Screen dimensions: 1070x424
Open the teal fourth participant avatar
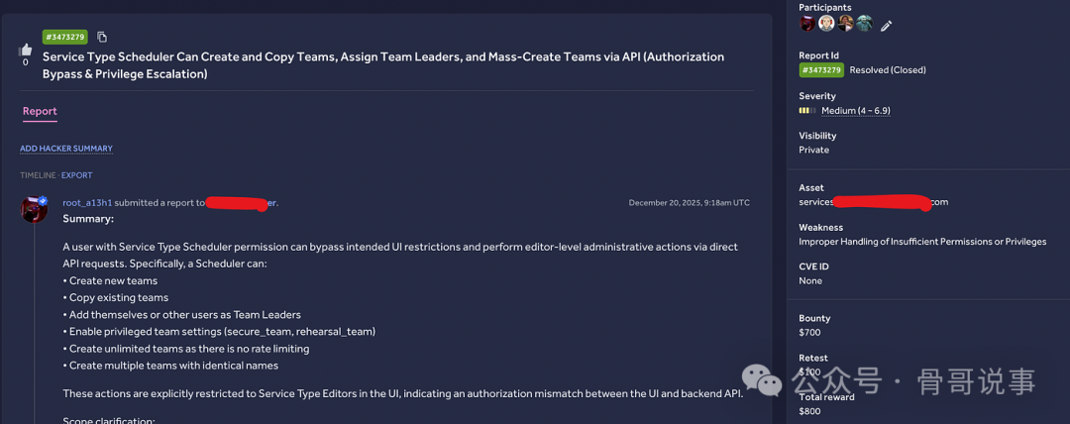point(864,24)
